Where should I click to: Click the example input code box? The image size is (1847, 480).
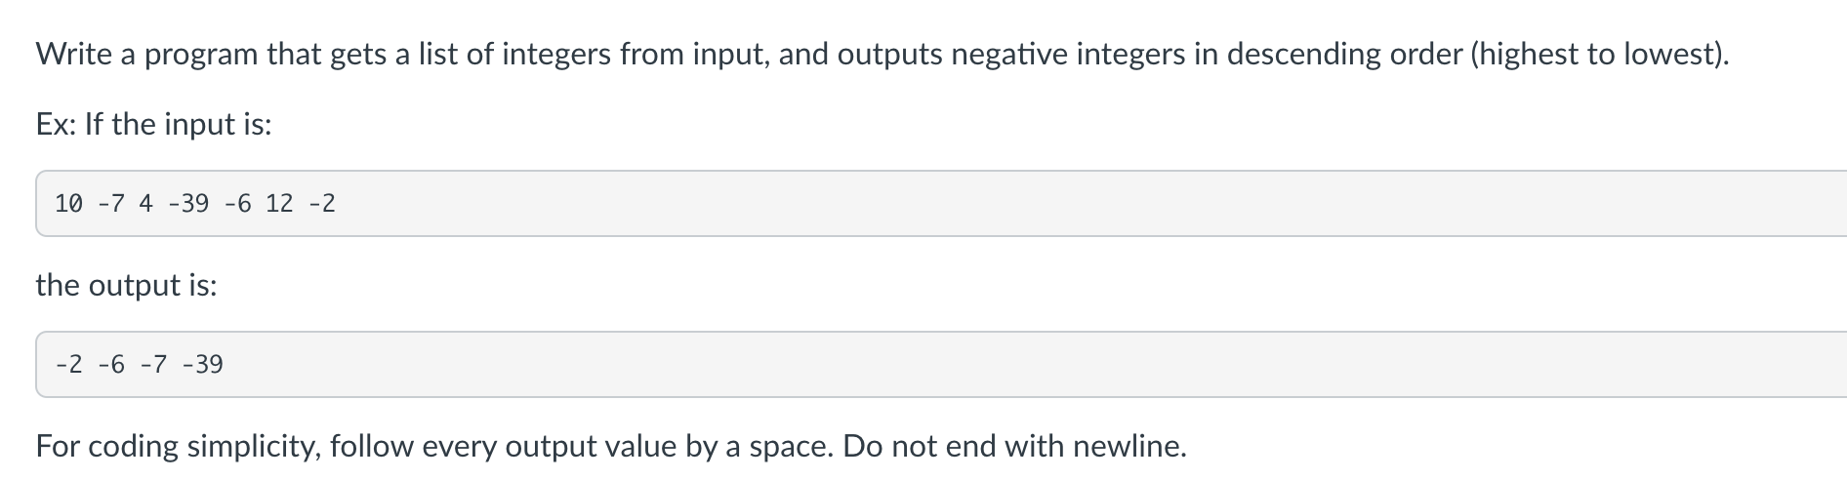coord(941,203)
